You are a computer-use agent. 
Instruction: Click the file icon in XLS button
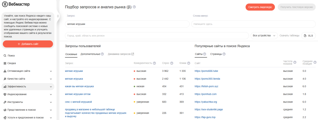coord(305,35)
